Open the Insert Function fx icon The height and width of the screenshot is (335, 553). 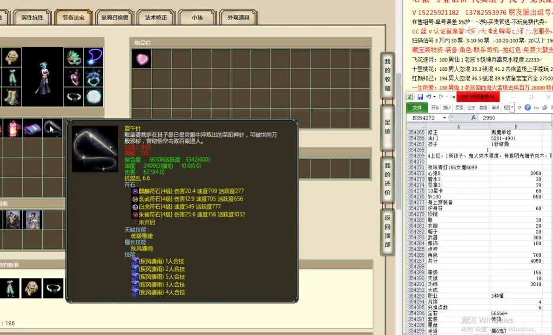(x=474, y=117)
